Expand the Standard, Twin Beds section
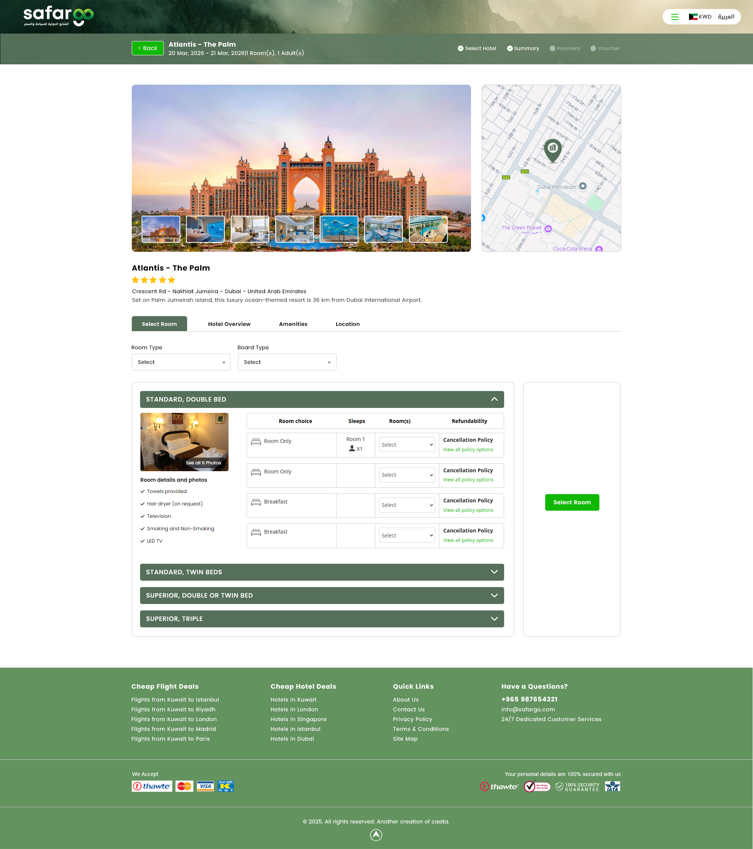Image resolution: width=753 pixels, height=849 pixels. tap(322, 572)
